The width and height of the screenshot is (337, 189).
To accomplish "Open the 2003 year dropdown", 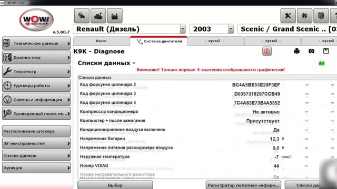I will click(231, 29).
